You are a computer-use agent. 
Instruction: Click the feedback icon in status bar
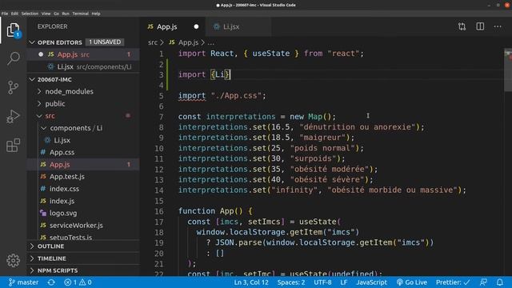click(x=483, y=282)
